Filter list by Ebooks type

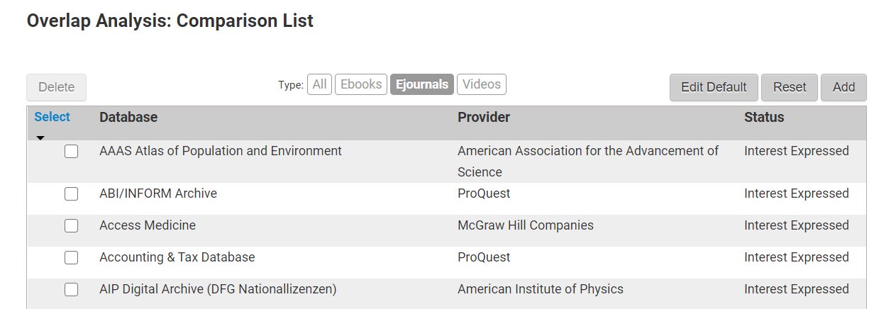pos(361,84)
